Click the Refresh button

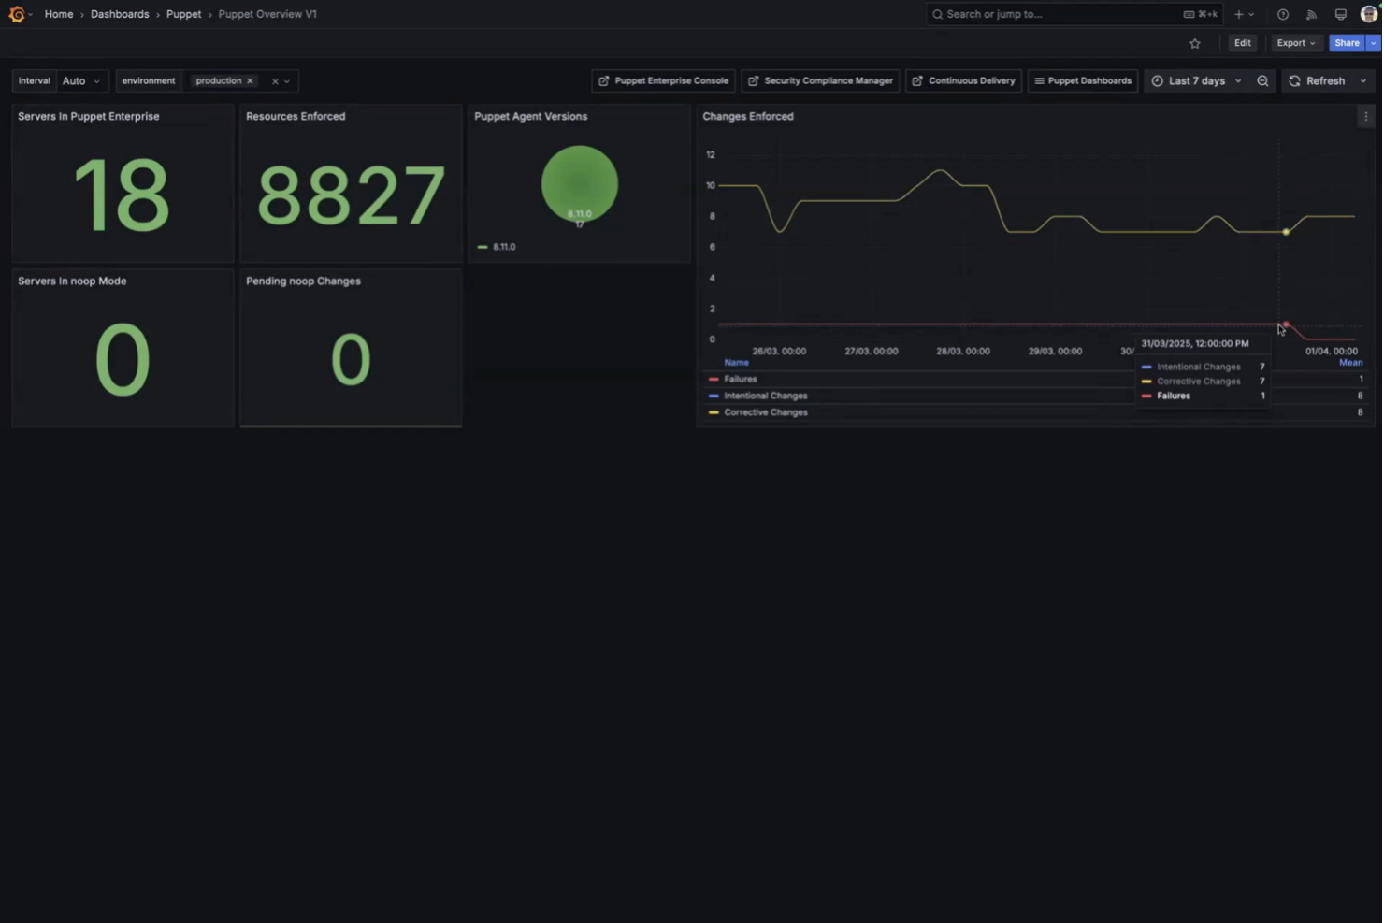(x=1317, y=81)
